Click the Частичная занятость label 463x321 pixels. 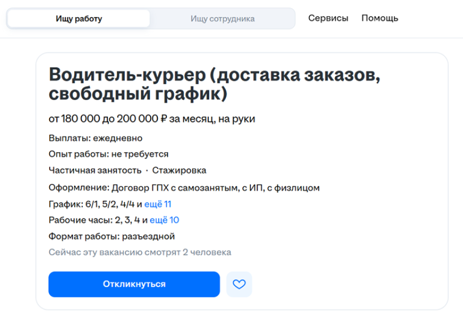coord(95,171)
